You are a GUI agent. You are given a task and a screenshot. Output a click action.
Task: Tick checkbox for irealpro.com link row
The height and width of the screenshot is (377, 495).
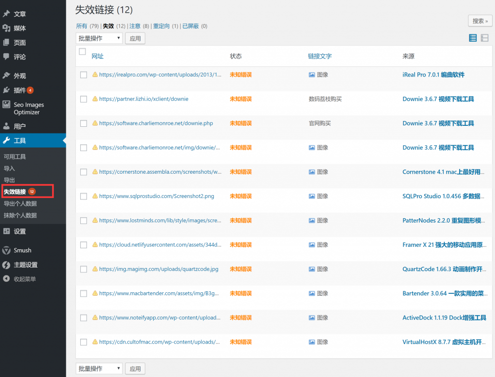pyautogui.click(x=84, y=75)
